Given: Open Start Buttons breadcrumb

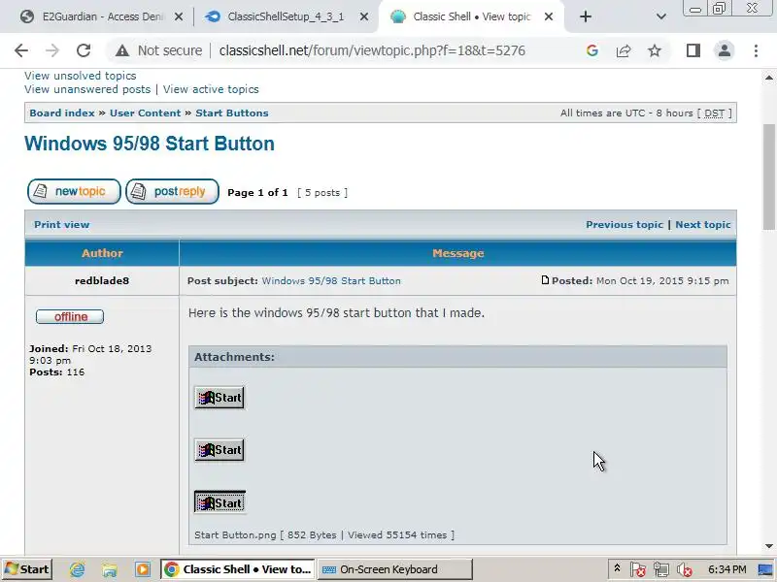Looking at the screenshot, I should (x=232, y=113).
